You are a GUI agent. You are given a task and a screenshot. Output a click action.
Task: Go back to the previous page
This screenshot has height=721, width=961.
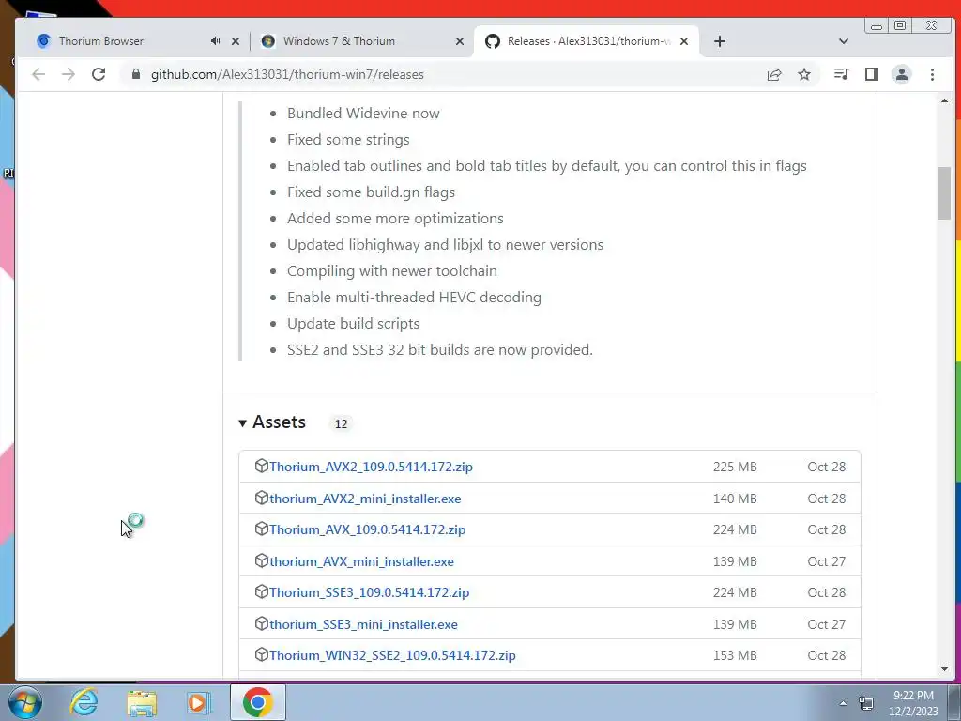(x=38, y=75)
